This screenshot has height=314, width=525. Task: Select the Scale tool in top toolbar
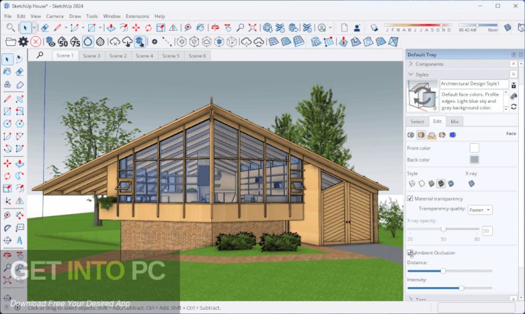[x=161, y=28]
